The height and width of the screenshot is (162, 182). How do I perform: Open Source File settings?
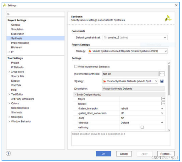coord(17,76)
